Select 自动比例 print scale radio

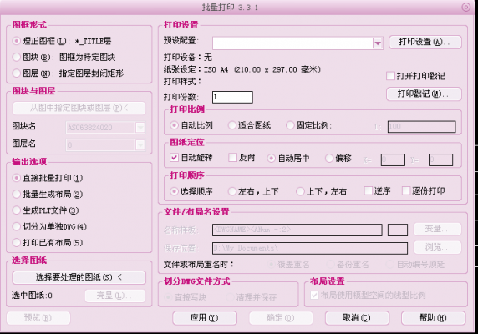pyautogui.click(x=174, y=125)
